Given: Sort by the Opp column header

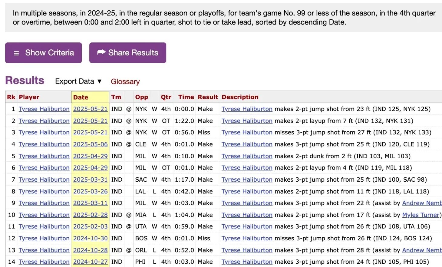Looking at the screenshot, I should [x=141, y=97].
